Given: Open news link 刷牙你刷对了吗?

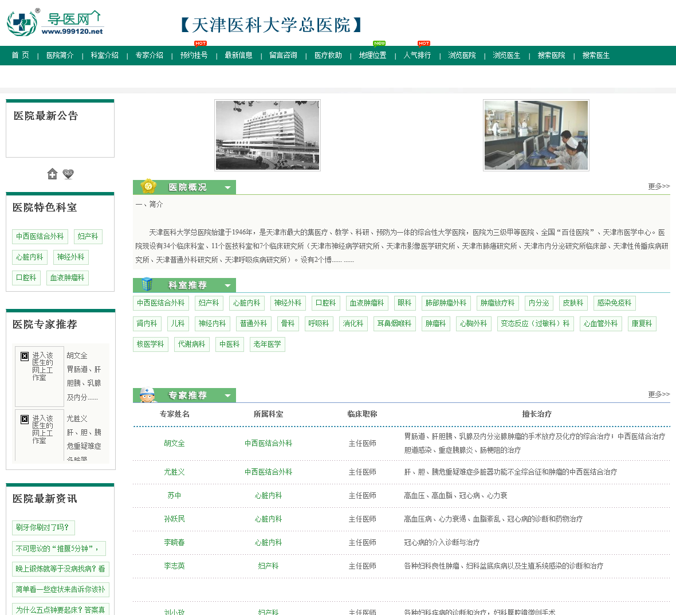Looking at the screenshot, I should [43, 527].
